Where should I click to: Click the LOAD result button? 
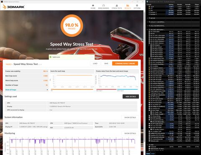[x=95, y=63]
